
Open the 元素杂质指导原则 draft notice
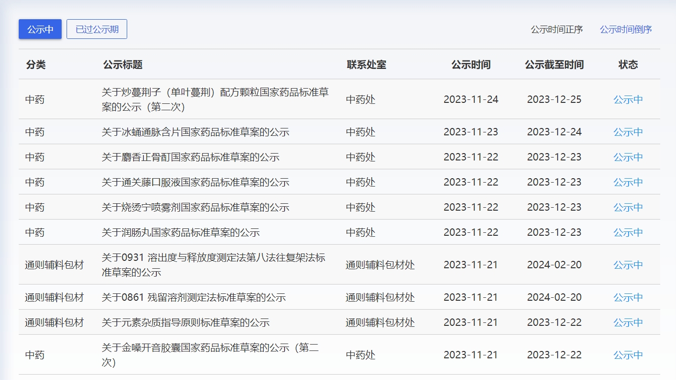tap(185, 322)
